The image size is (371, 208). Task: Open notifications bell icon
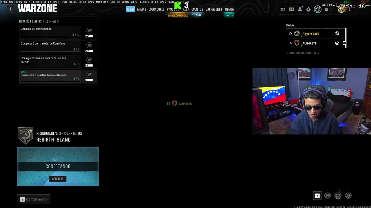point(300,10)
